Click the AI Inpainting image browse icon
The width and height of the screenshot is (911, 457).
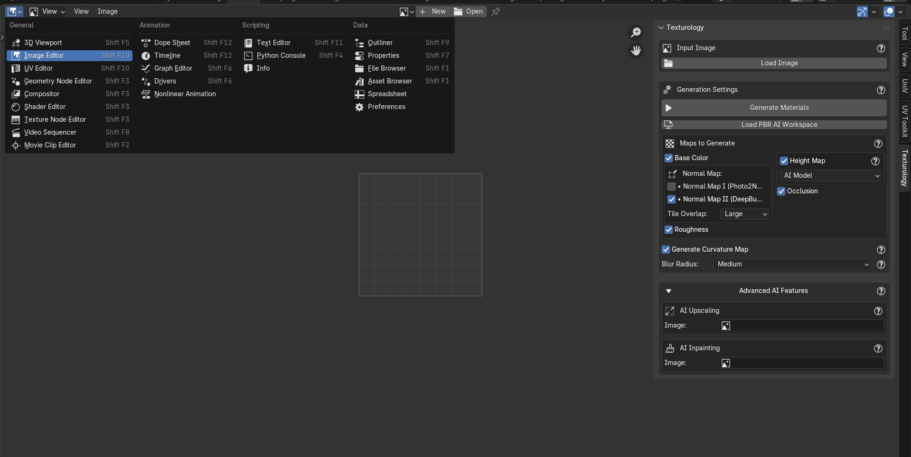[x=726, y=363]
